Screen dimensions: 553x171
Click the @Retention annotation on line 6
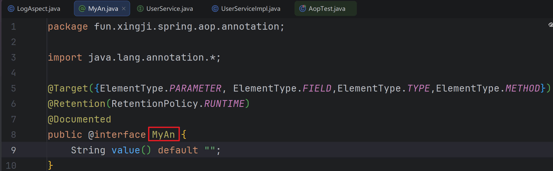(x=76, y=104)
